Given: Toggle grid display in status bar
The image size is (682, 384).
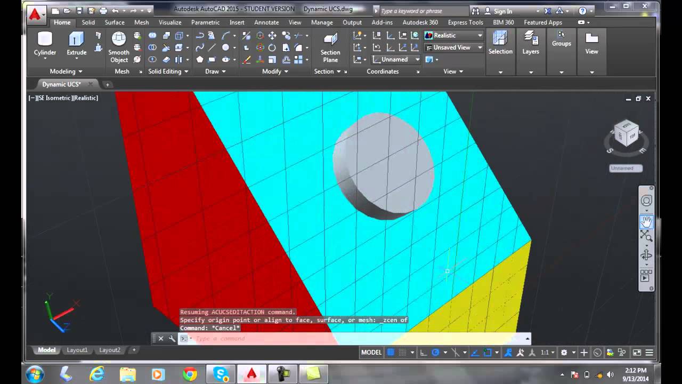Looking at the screenshot, I should click(x=391, y=353).
